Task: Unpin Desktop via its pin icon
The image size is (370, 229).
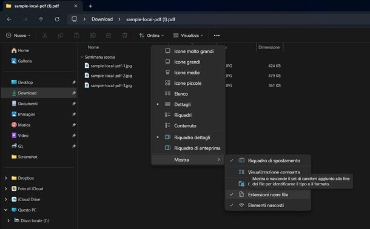Action: click(74, 82)
